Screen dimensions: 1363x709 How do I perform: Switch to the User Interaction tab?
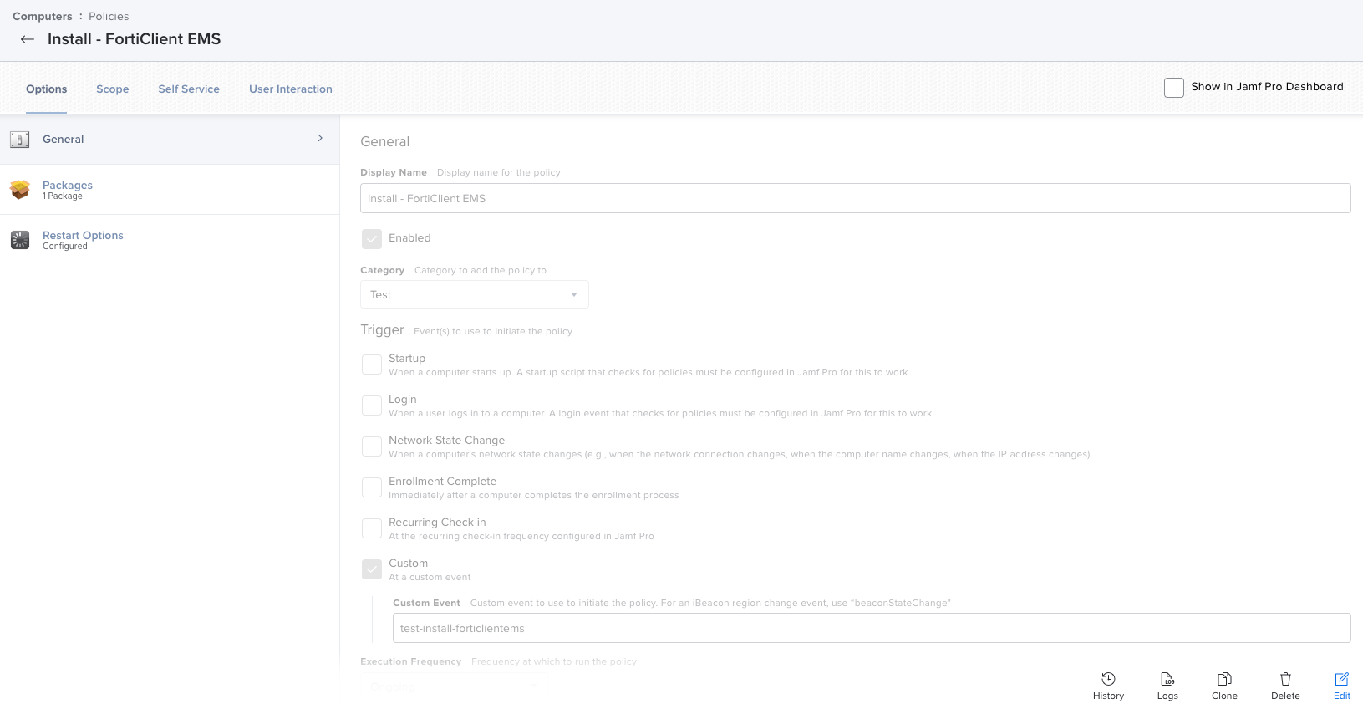pyautogui.click(x=290, y=89)
